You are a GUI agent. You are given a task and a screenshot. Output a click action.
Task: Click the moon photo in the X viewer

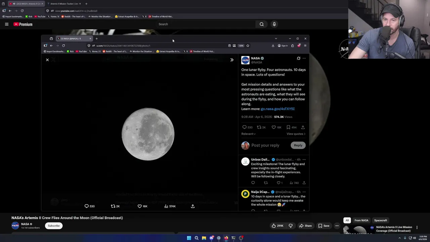[x=148, y=134]
